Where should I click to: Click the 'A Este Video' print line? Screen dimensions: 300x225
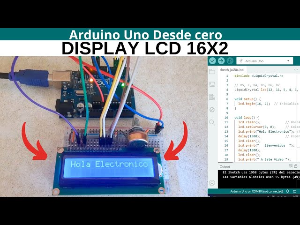[x=264, y=159]
